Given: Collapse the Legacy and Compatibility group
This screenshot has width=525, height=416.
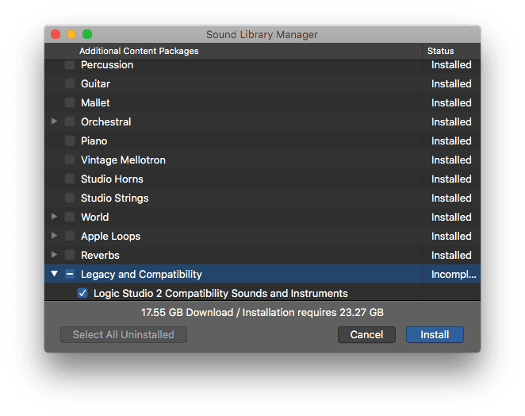Looking at the screenshot, I should coord(54,274).
